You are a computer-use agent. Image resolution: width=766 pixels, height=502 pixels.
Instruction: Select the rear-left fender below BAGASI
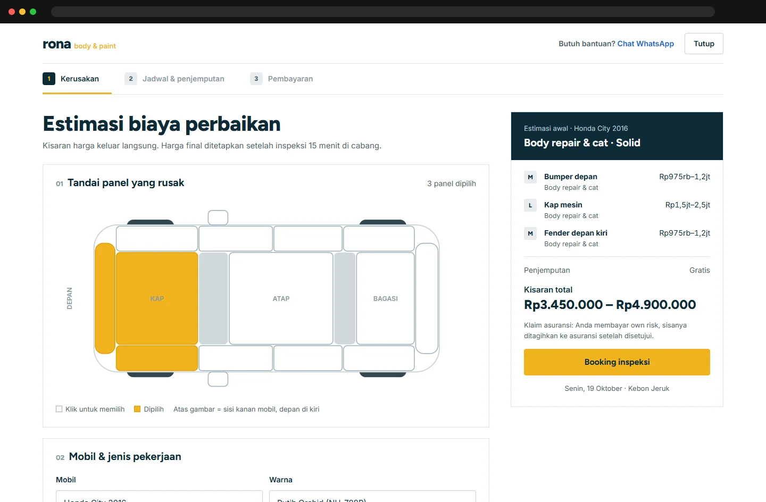click(379, 358)
